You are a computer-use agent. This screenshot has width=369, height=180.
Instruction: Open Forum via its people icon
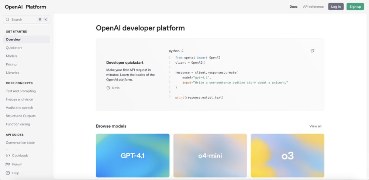7,164
